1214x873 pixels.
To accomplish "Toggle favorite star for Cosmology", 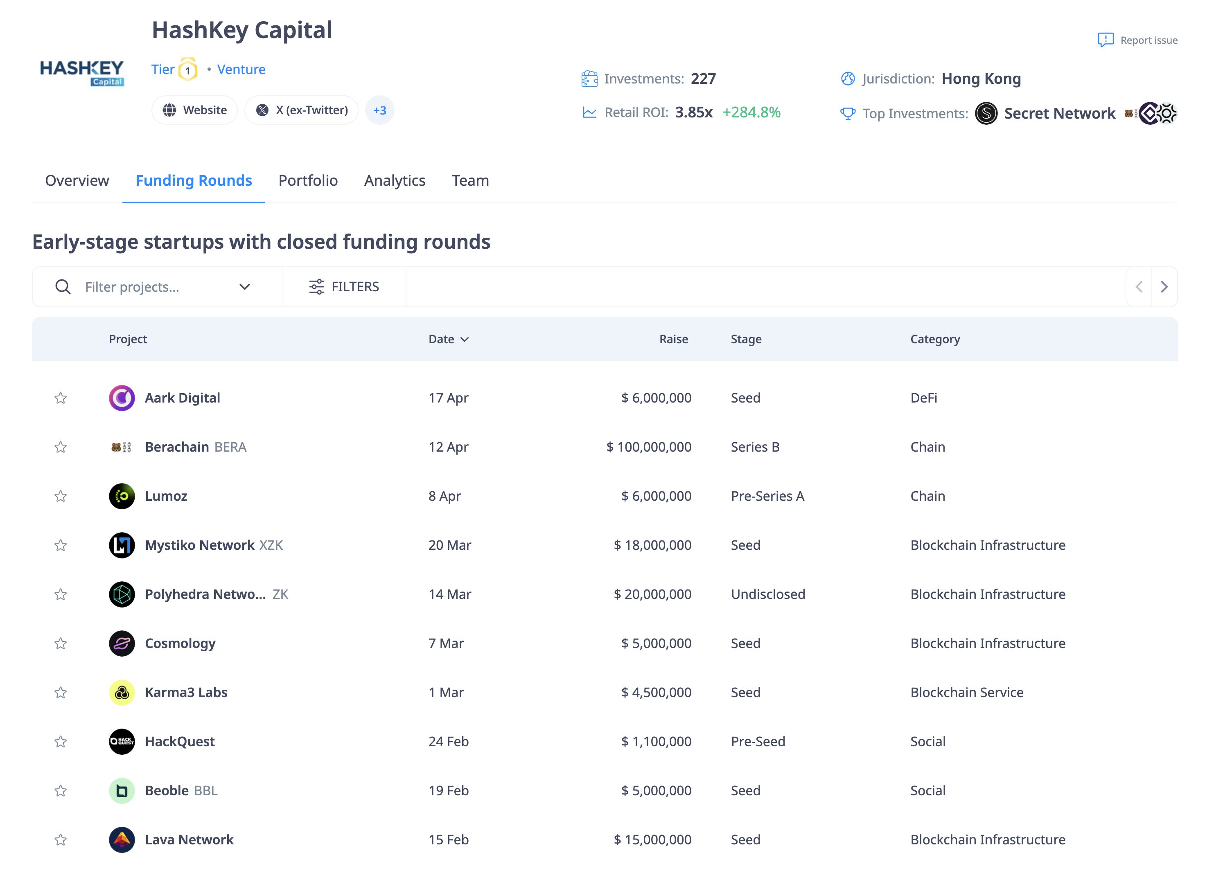I will 61,643.
